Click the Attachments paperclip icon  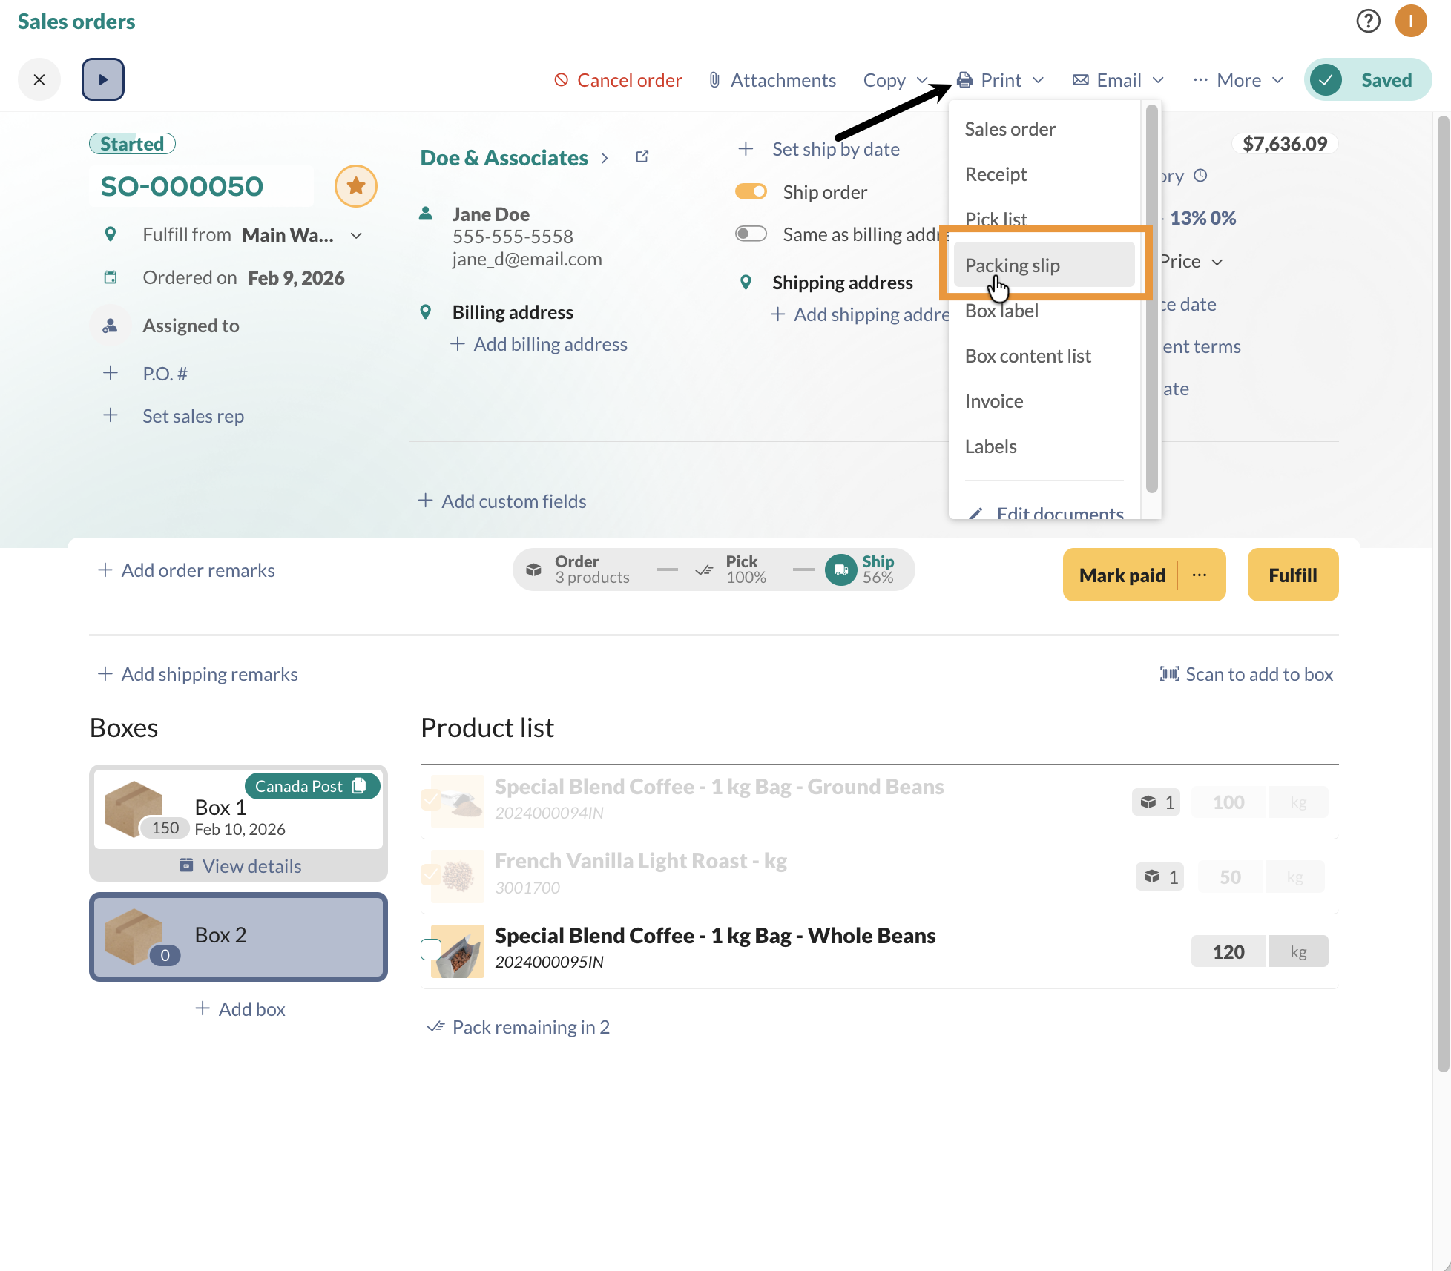coord(714,79)
